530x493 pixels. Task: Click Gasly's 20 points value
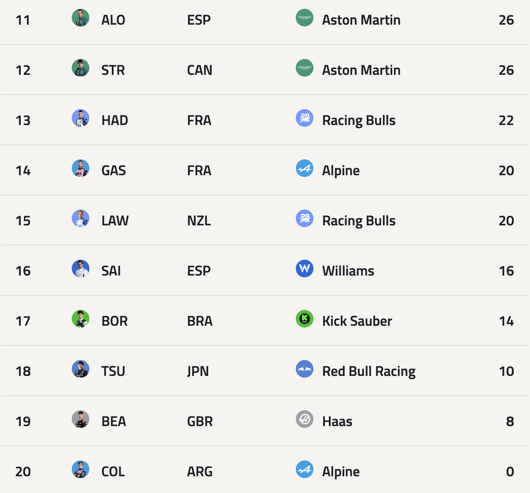(x=506, y=170)
